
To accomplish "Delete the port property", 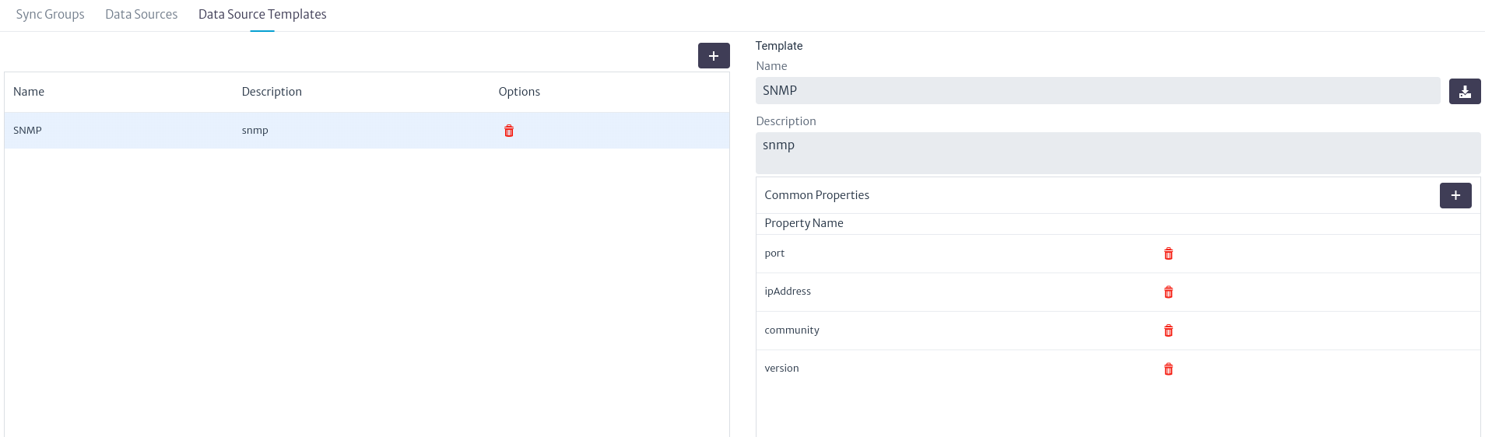I will (x=1168, y=253).
